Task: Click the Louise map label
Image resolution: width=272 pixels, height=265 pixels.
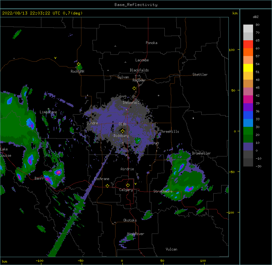Action: [6, 155]
